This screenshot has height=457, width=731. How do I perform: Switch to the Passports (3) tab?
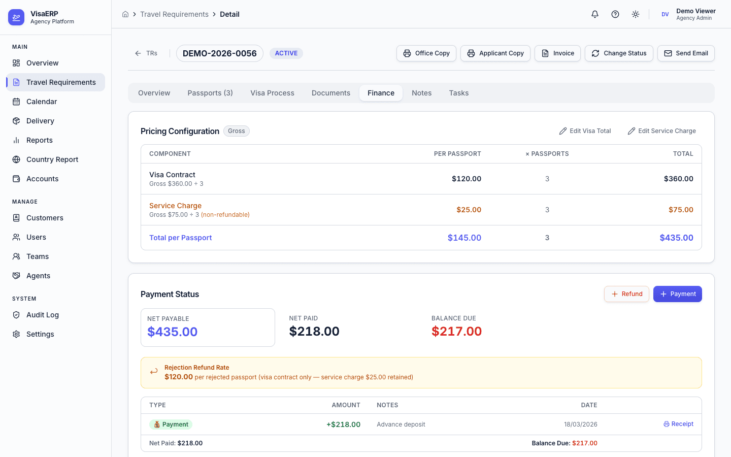[x=210, y=93]
